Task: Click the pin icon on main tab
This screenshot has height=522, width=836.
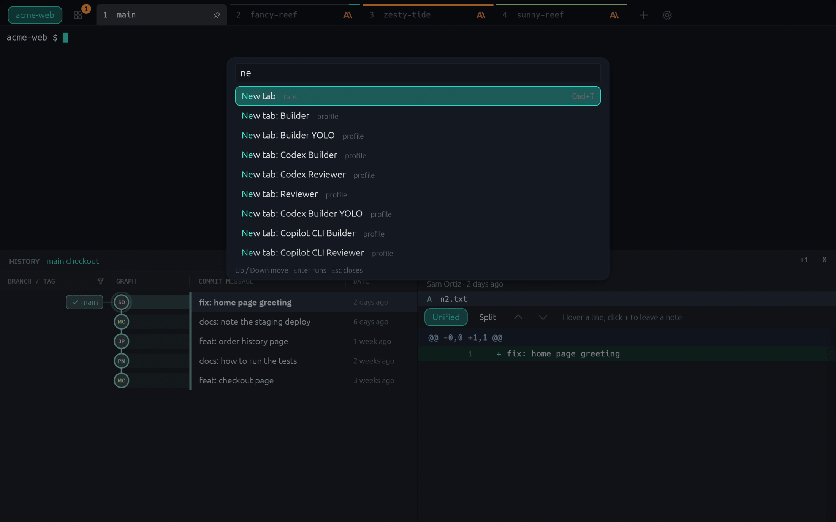Action: 217,15
